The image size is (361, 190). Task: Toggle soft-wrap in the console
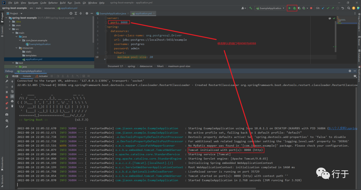coord(12,91)
